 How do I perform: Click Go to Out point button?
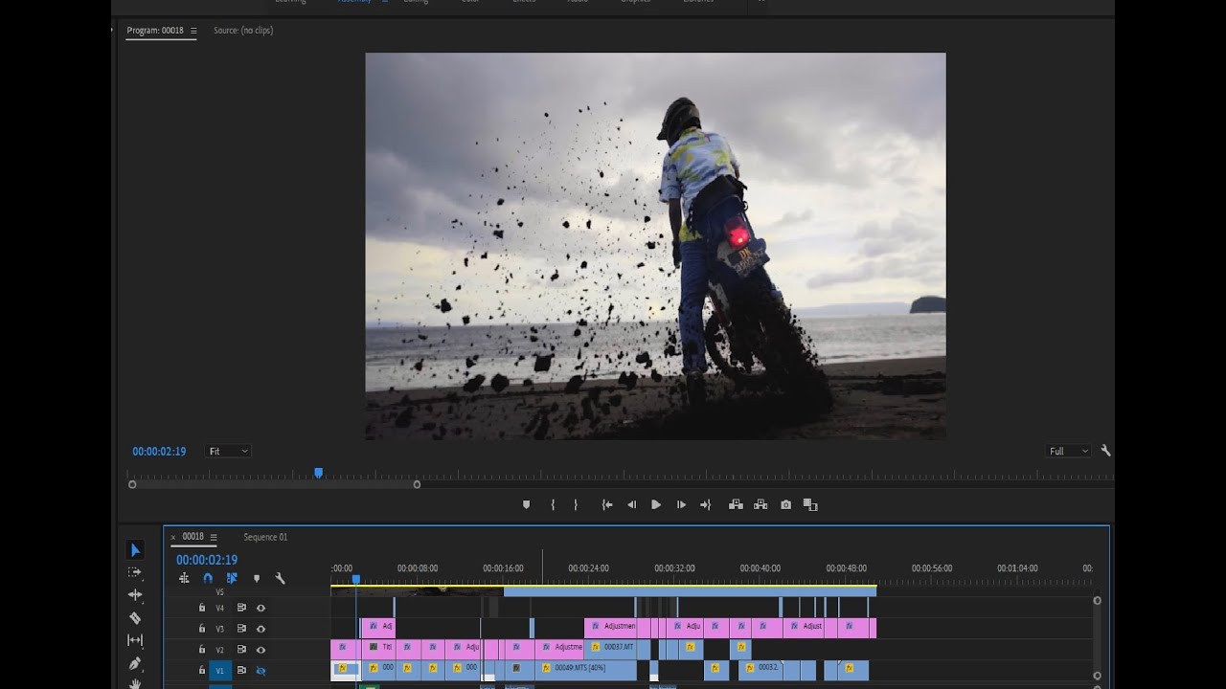pyautogui.click(x=706, y=504)
